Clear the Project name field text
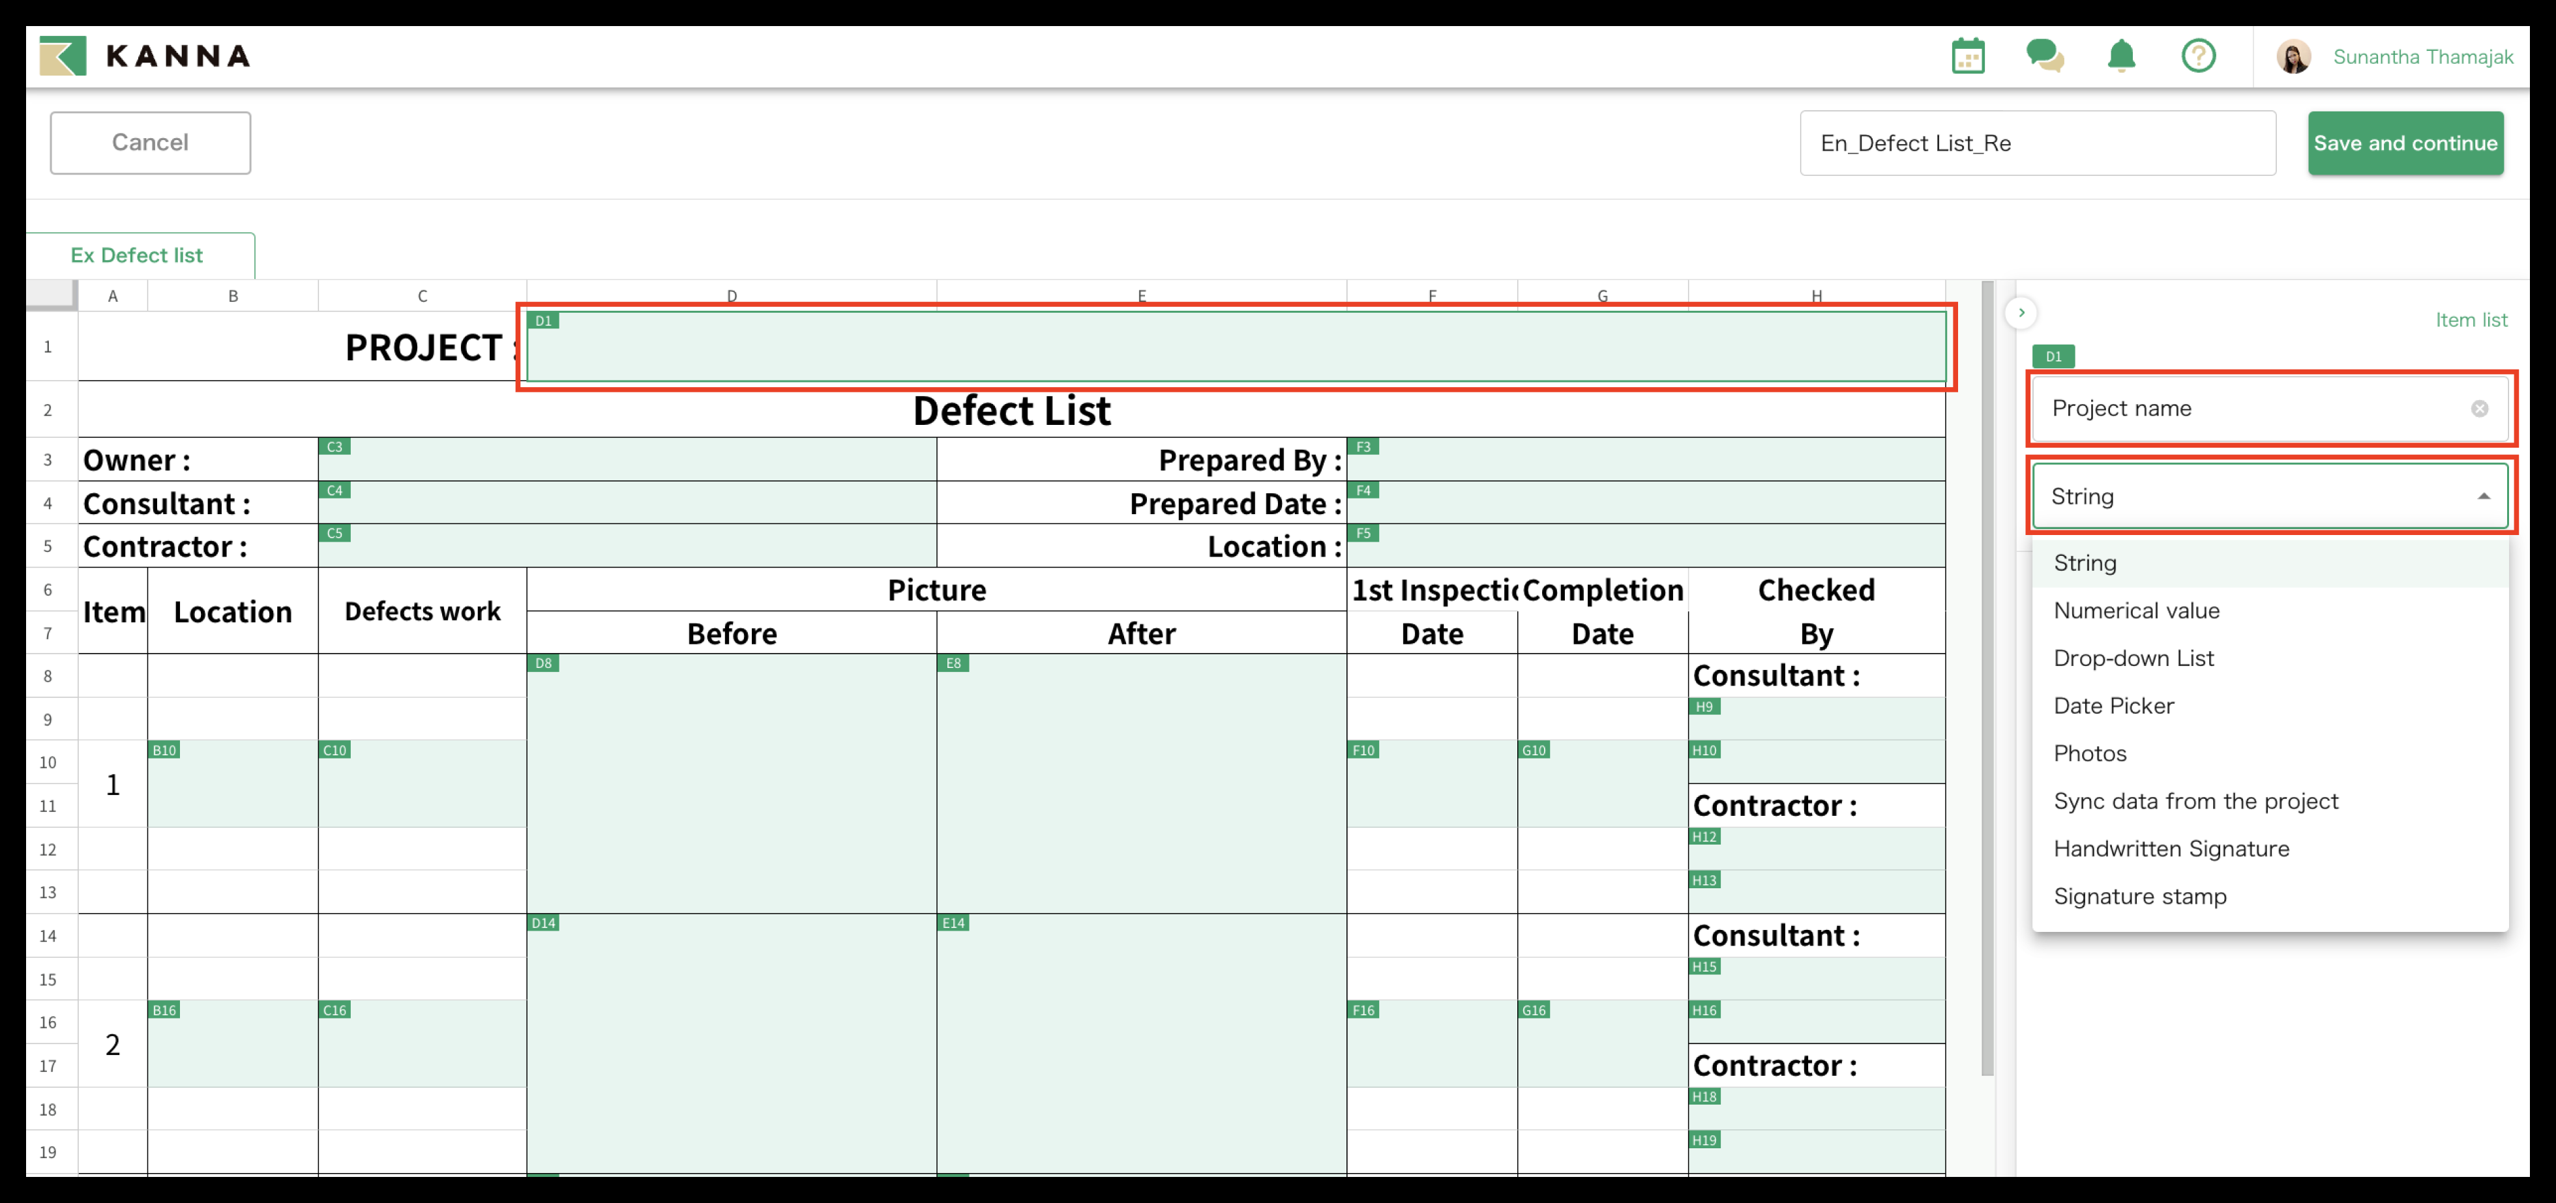This screenshot has height=1203, width=2556. click(x=2478, y=409)
